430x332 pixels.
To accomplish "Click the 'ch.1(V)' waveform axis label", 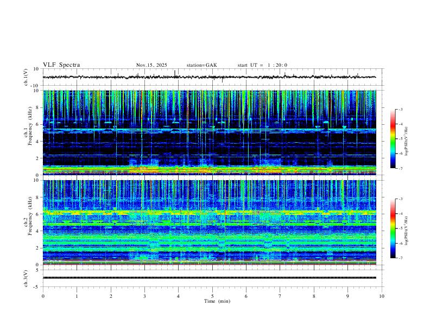I will pos(26,77).
